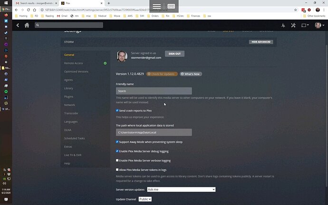The width and height of the screenshot is (328, 205).
Task: Open the Finances bookmarks folder
Action: coord(193,16)
